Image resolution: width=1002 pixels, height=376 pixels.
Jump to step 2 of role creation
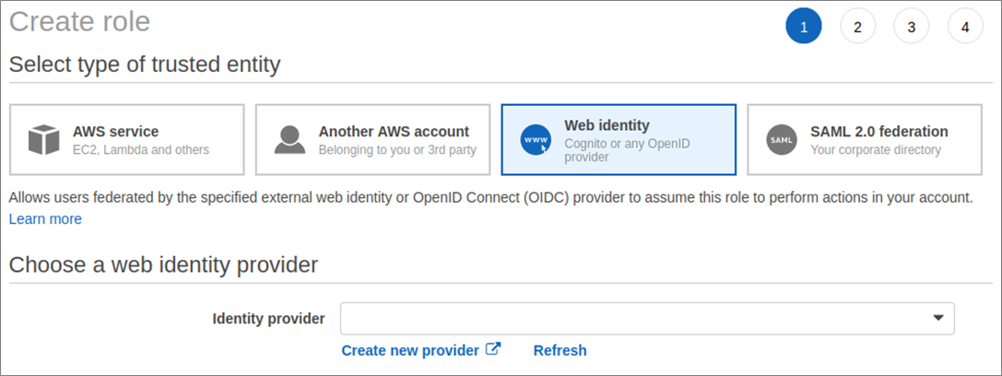click(x=857, y=27)
